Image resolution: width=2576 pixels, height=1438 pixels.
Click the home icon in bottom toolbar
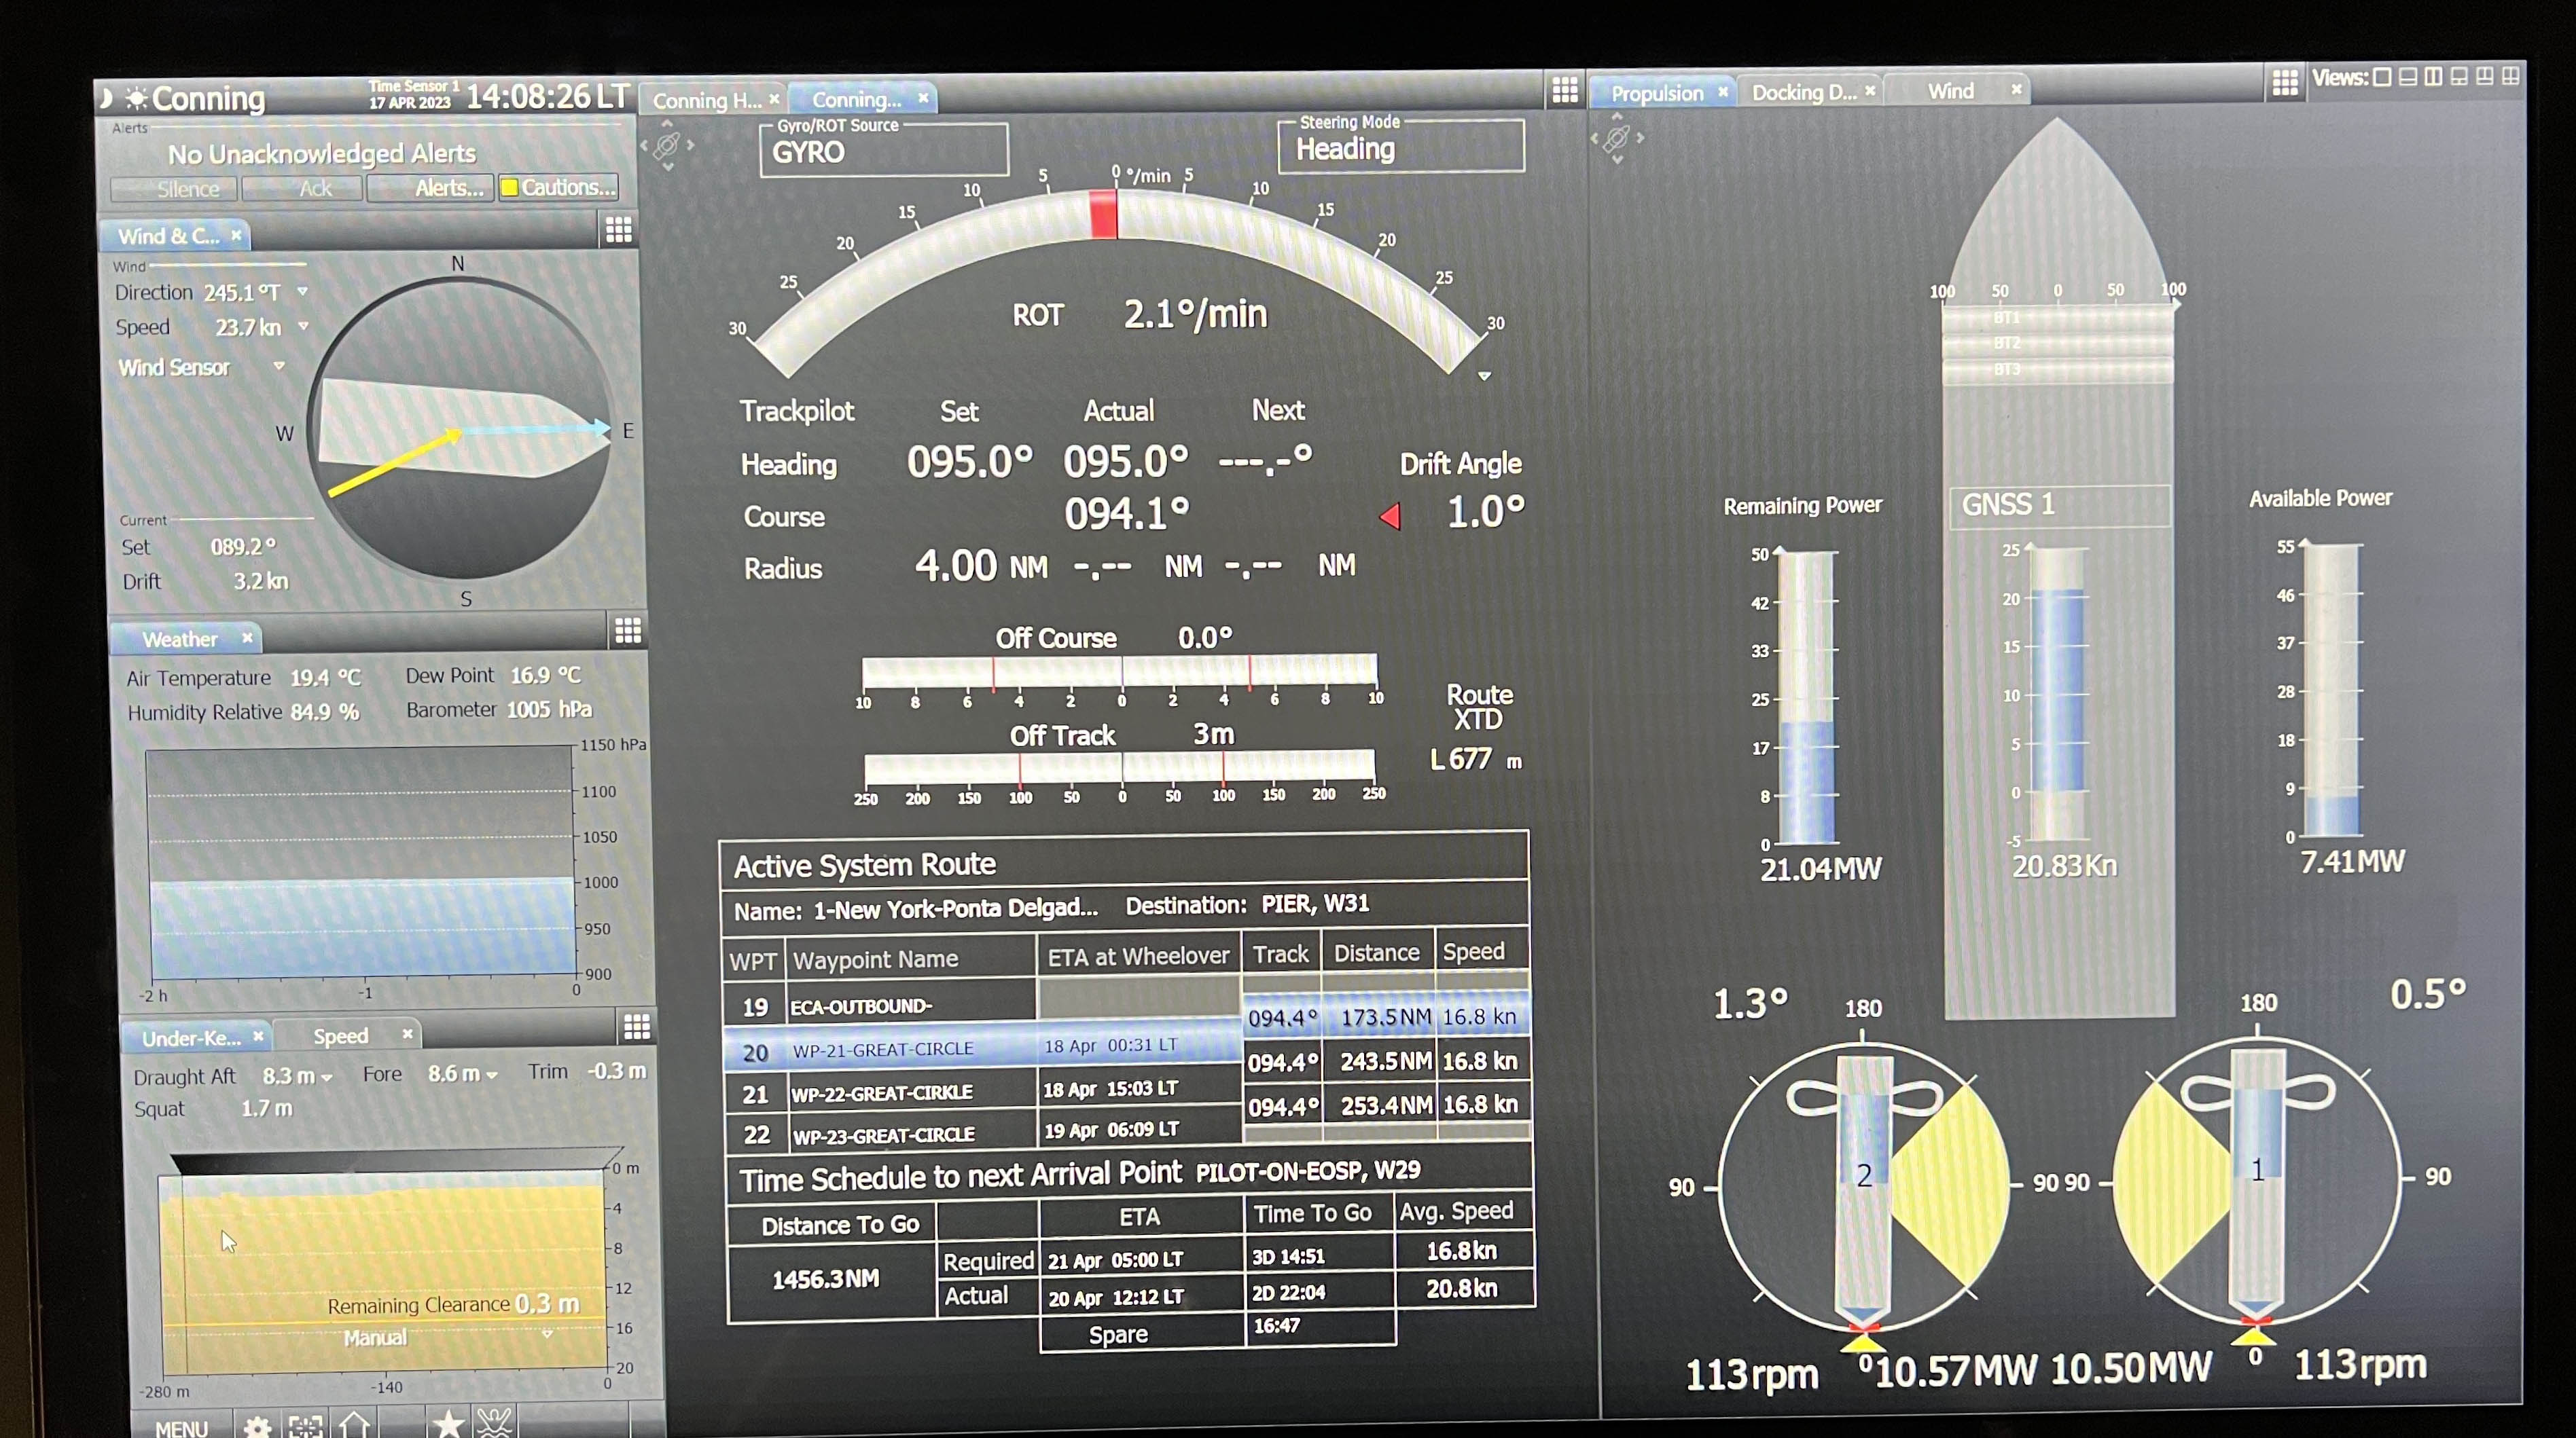click(x=354, y=1425)
